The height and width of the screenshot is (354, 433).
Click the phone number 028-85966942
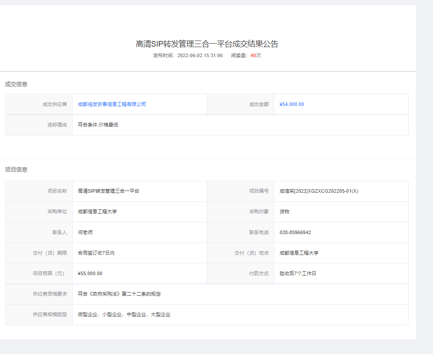295,232
